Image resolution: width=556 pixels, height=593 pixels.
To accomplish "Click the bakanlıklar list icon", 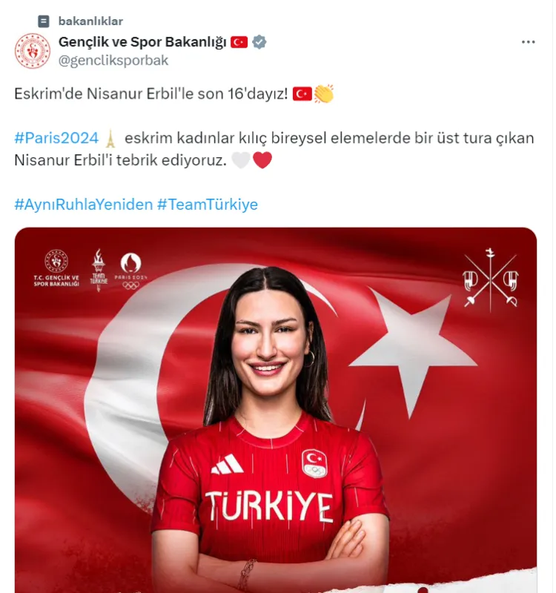I will click(44, 21).
